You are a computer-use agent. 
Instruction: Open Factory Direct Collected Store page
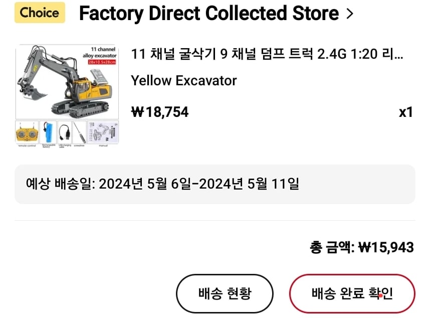pos(209,13)
